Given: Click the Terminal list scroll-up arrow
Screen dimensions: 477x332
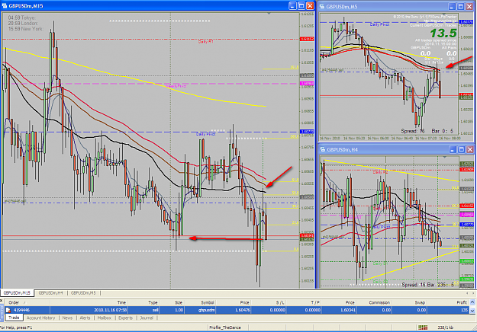Looking at the screenshot, I should click(x=472, y=302).
